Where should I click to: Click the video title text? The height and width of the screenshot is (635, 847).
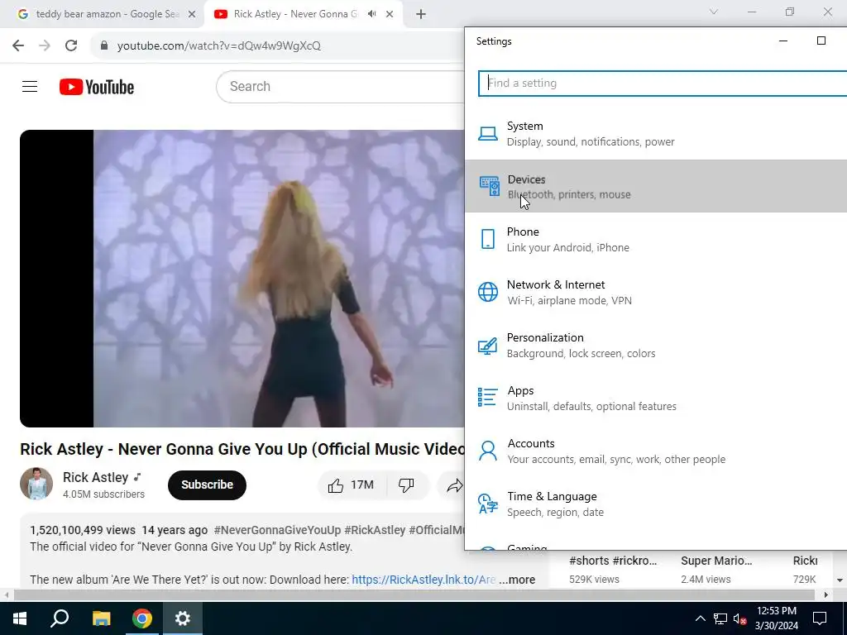[242, 449]
